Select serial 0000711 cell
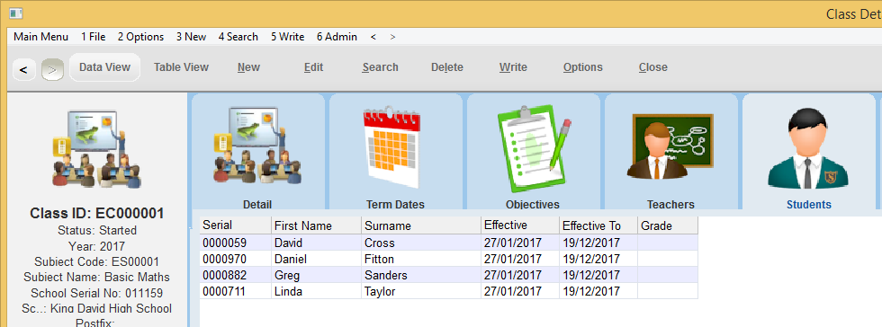 click(236, 291)
